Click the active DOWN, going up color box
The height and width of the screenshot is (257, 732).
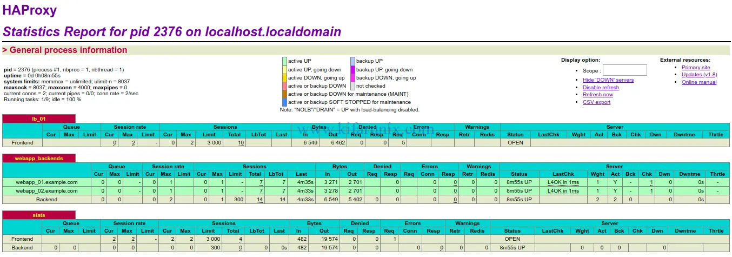click(x=284, y=78)
